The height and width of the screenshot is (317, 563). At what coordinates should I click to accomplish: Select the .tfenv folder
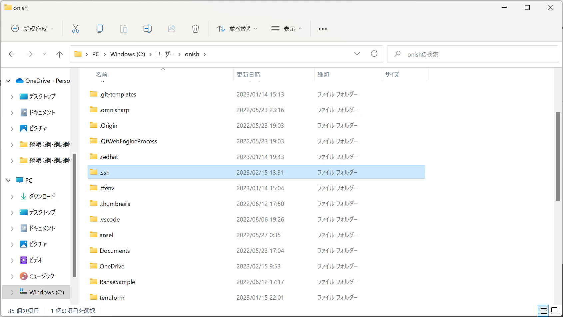[256, 188]
